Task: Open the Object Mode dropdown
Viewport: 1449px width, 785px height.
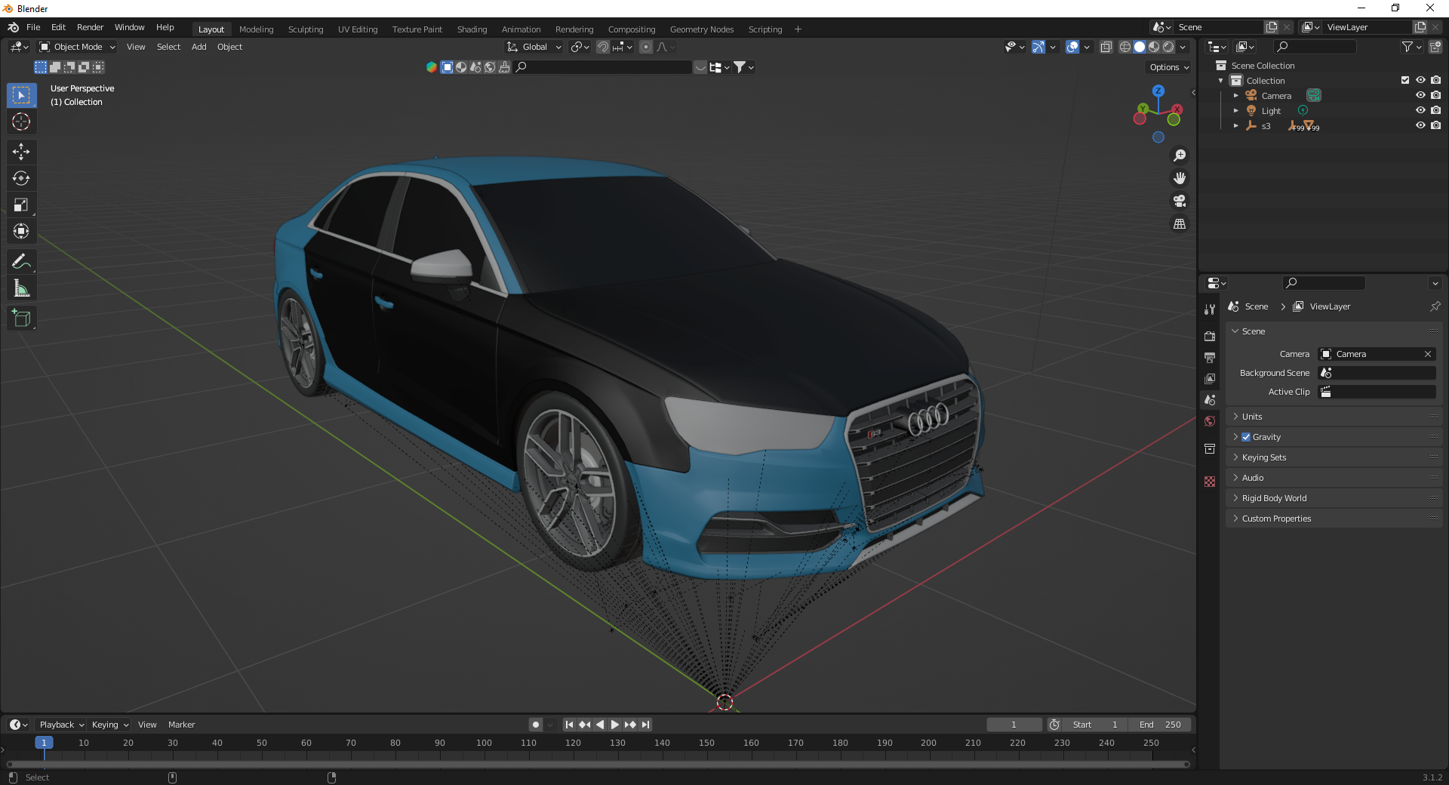Action: (x=77, y=47)
